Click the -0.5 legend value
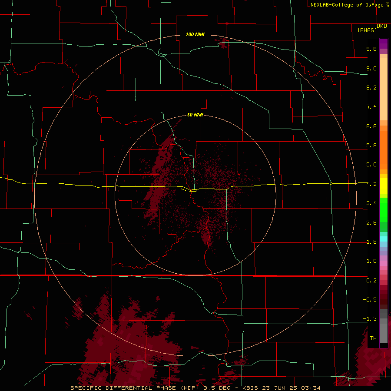The width and height of the screenshot is (391, 391). point(370,300)
